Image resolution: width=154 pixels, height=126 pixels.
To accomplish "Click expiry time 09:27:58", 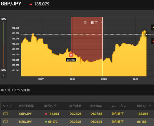I will [x=96, y=114].
